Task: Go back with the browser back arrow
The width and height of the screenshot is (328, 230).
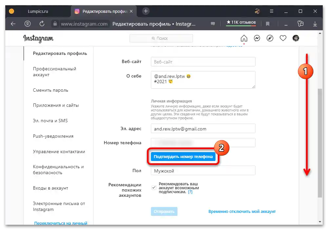Action: click(13, 24)
